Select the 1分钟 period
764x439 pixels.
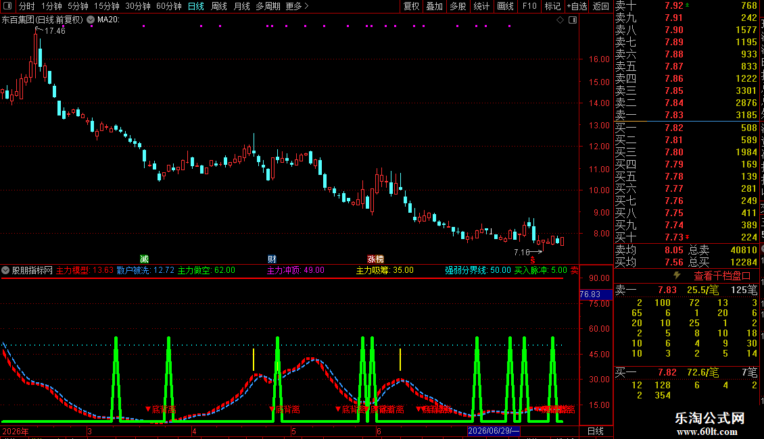tap(51, 6)
